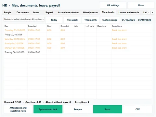
Task: Select the Thursday 01/10/2026 row
Action: [x=78, y=30]
